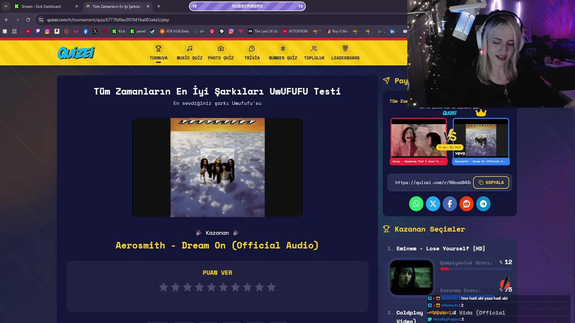Open the Eminem Lose Yourself thumbnail
The width and height of the screenshot is (575, 323).
411,278
